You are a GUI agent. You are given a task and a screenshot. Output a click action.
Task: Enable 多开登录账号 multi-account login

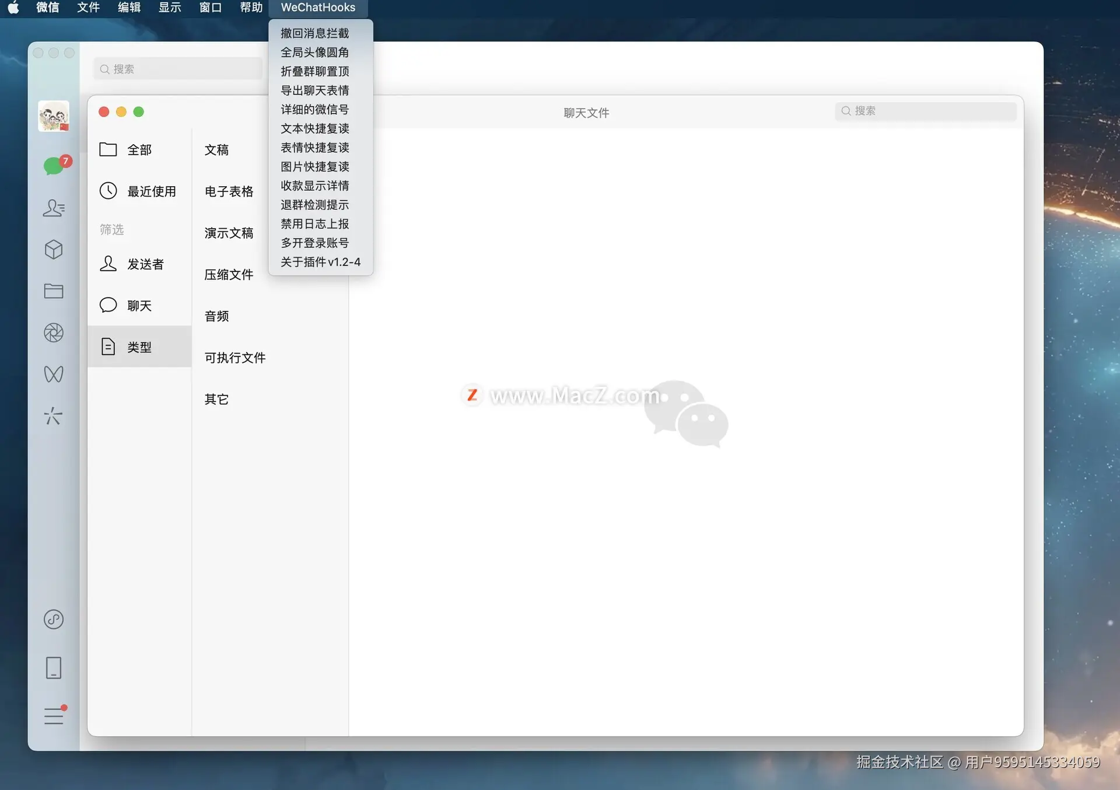[x=314, y=243]
